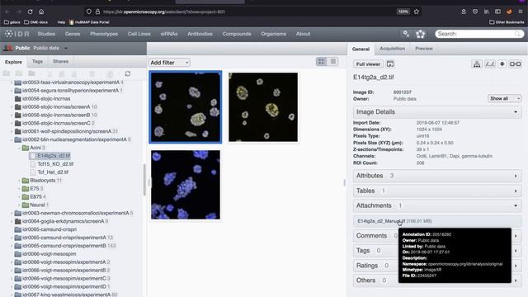Open the About menu

tap(303, 34)
